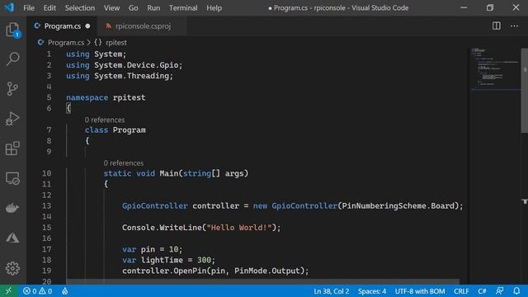
Task: Open the Terminal menu
Action: click(183, 7)
